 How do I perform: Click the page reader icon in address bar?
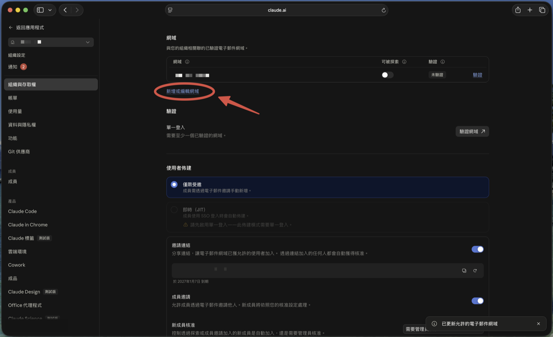pos(170,10)
